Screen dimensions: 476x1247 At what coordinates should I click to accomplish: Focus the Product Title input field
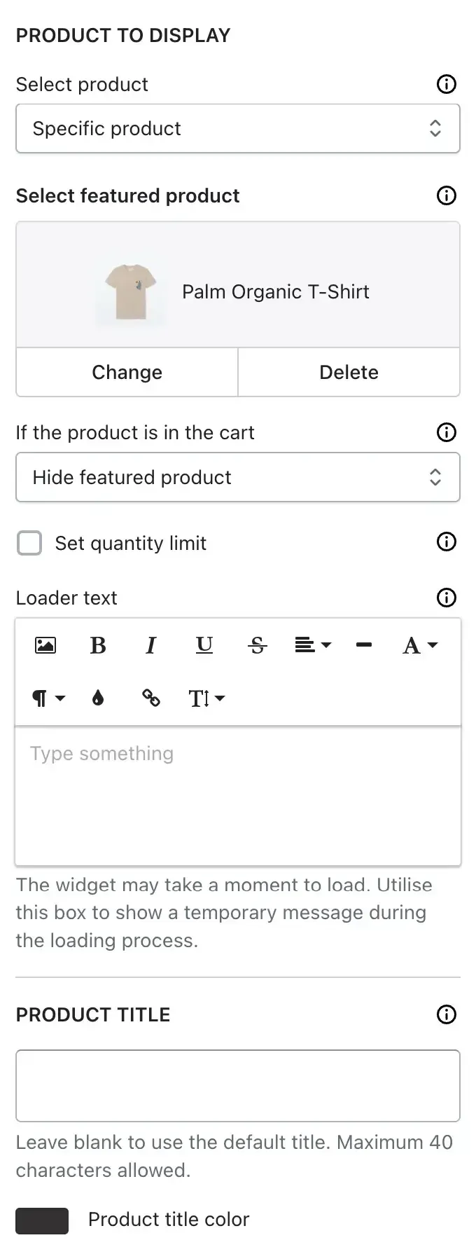coord(238,1086)
